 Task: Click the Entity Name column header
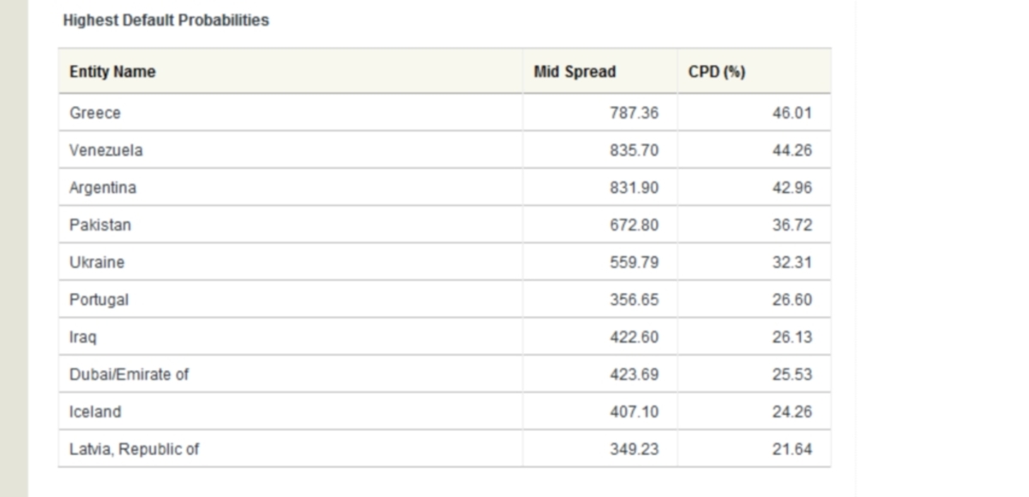click(112, 72)
